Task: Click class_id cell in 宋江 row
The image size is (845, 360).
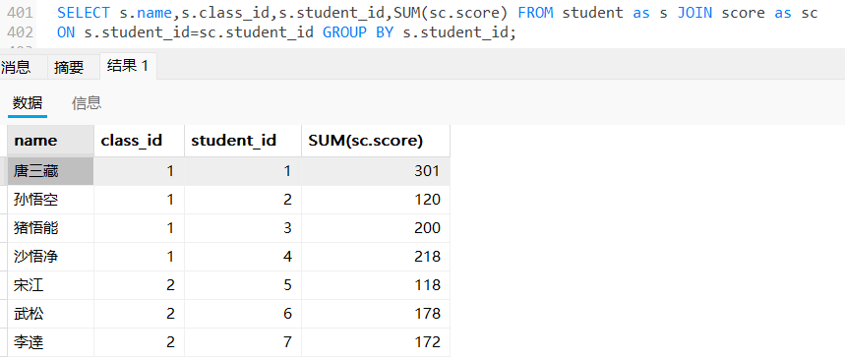Action: click(139, 285)
